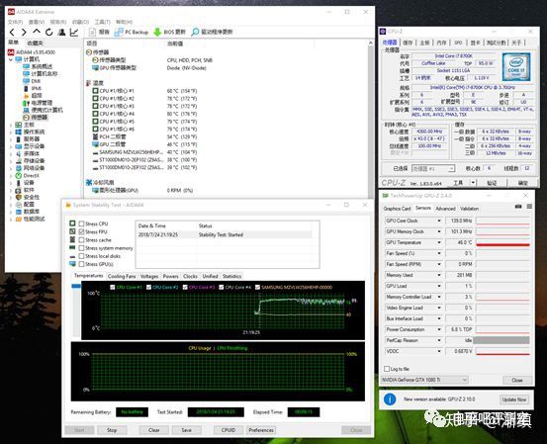Image resolution: width=547 pixels, height=444 pixels.
Task: Click the Intel Core i7 logo in CPU-Z
Action: (x=516, y=66)
